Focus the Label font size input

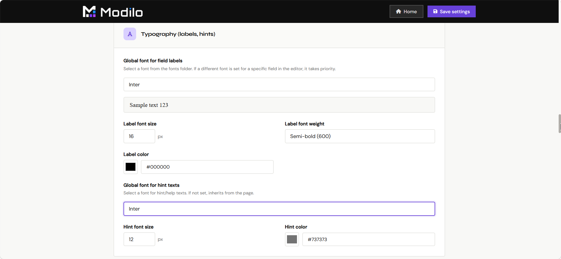coord(139,136)
